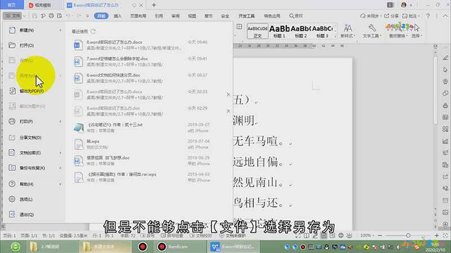The height and width of the screenshot is (253, 451).
Task: Click the user avatar icon in title bar
Action: click(404, 5)
